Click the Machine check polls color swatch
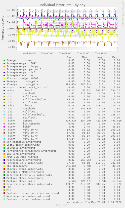The image size is (125, 208). tap(4, 181)
